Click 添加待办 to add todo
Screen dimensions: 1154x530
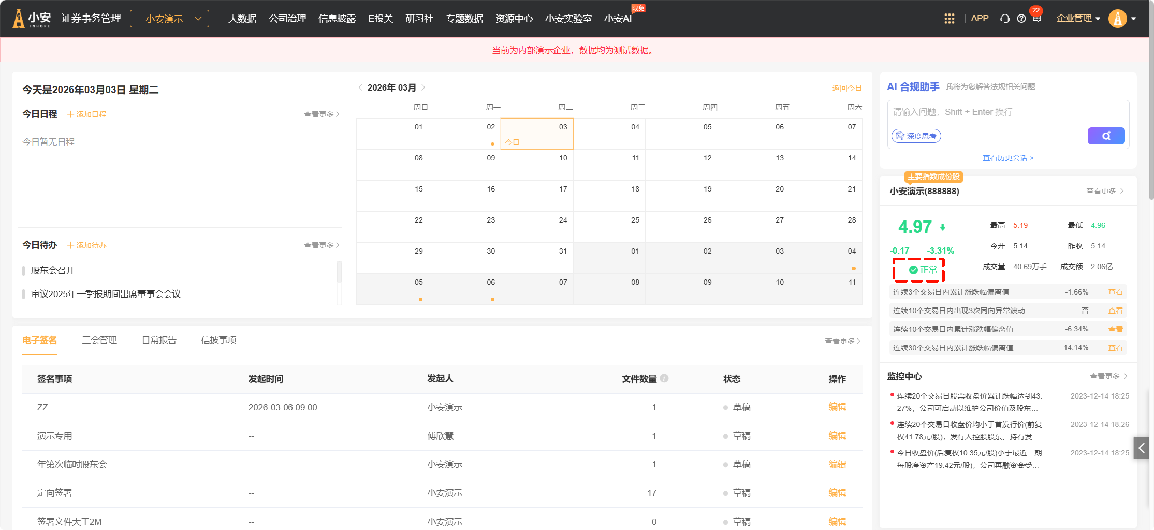(86, 245)
